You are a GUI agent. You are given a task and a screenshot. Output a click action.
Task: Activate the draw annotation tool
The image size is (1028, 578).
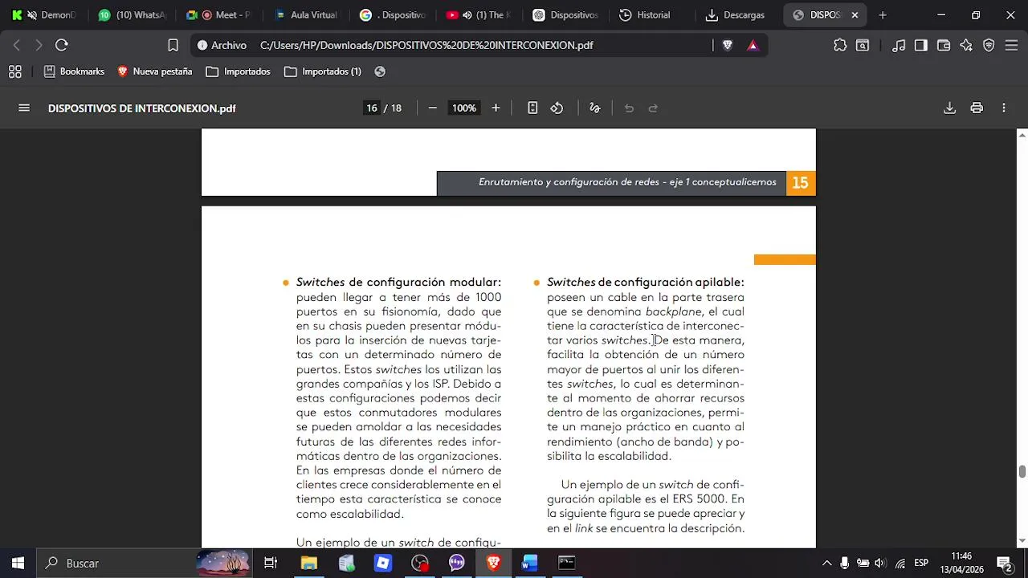(x=595, y=108)
